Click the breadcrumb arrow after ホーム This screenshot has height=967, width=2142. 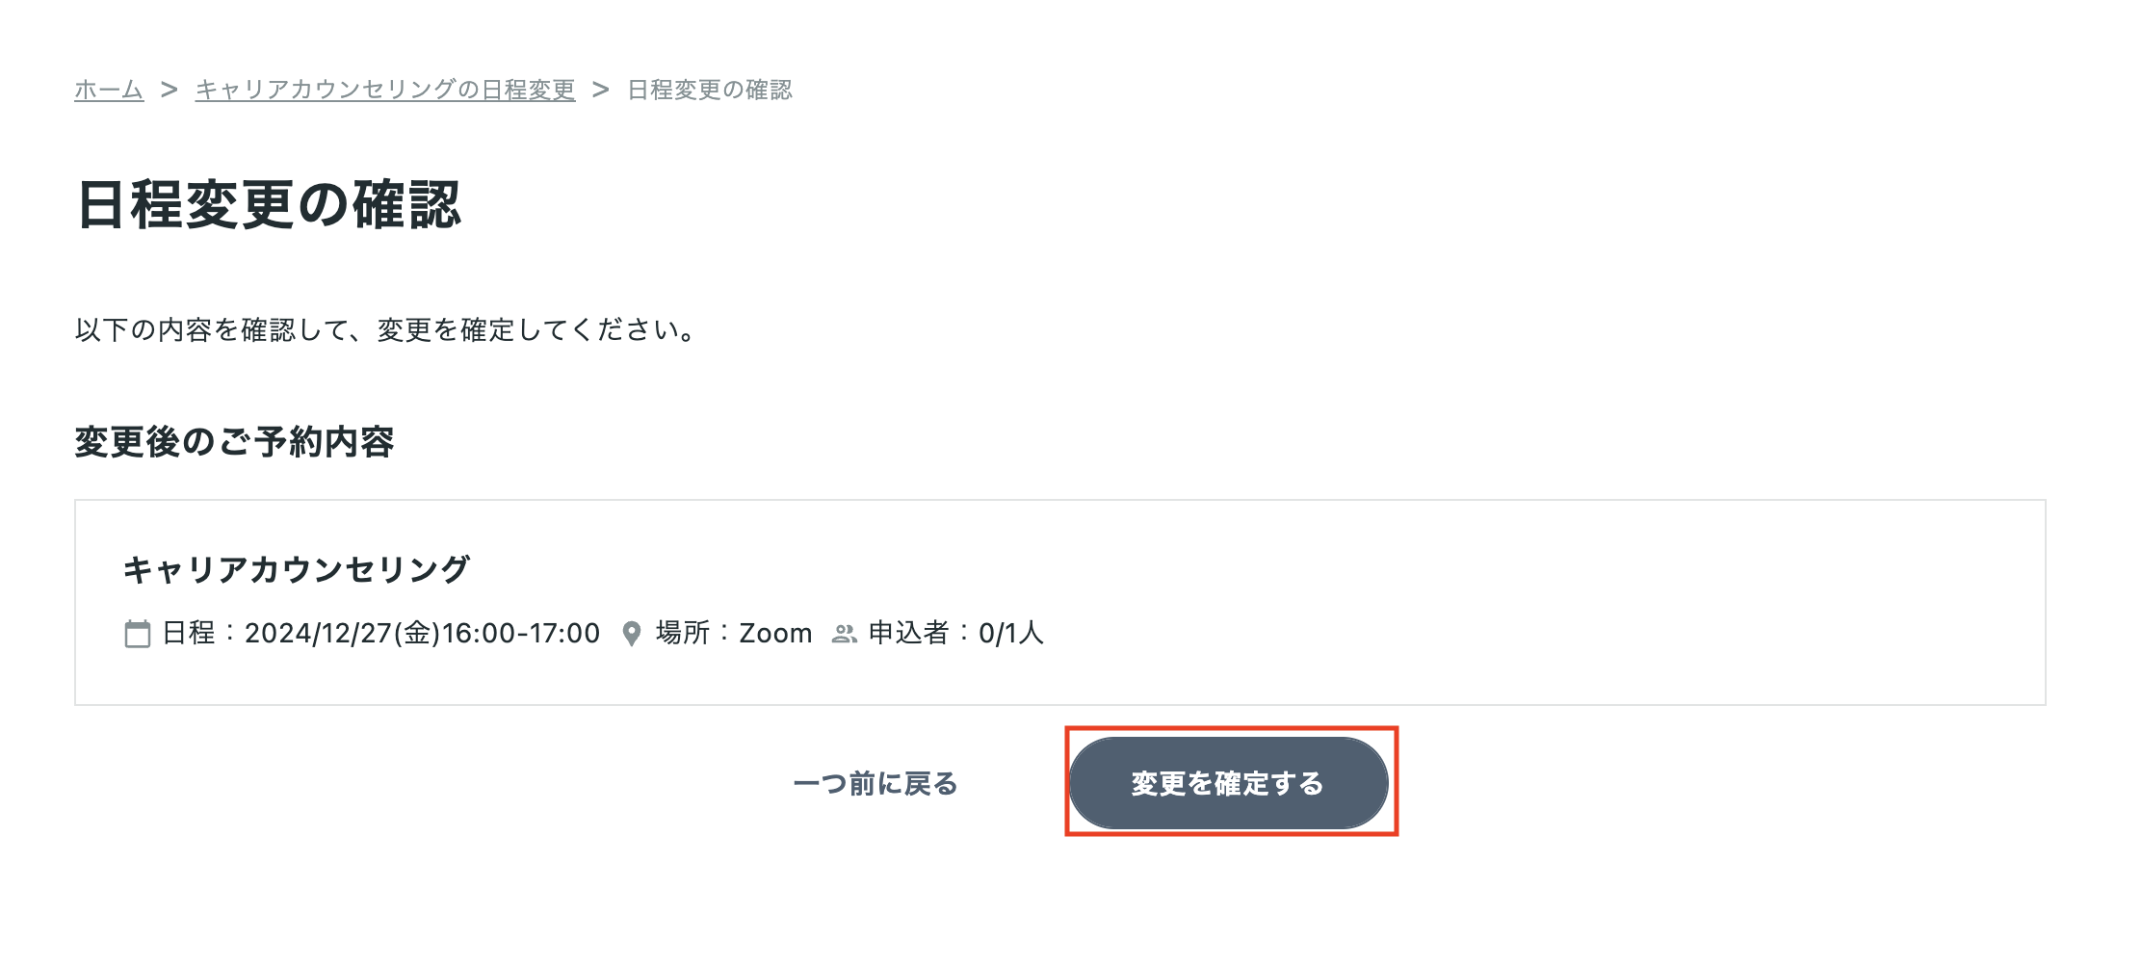170,90
